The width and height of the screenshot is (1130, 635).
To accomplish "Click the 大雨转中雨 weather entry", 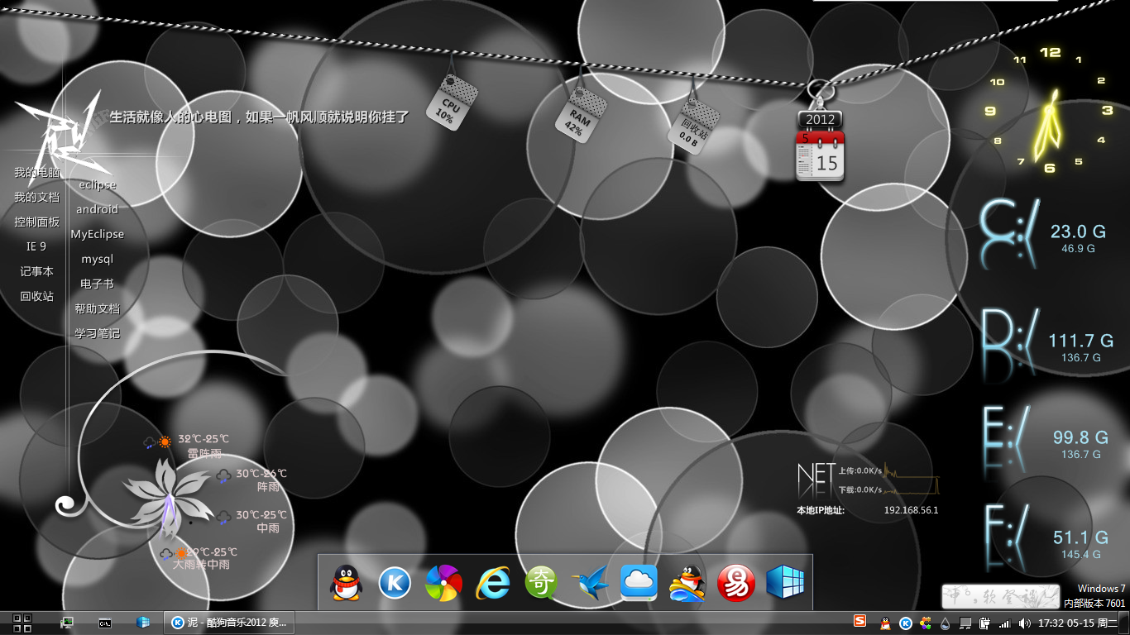I will (200, 558).
